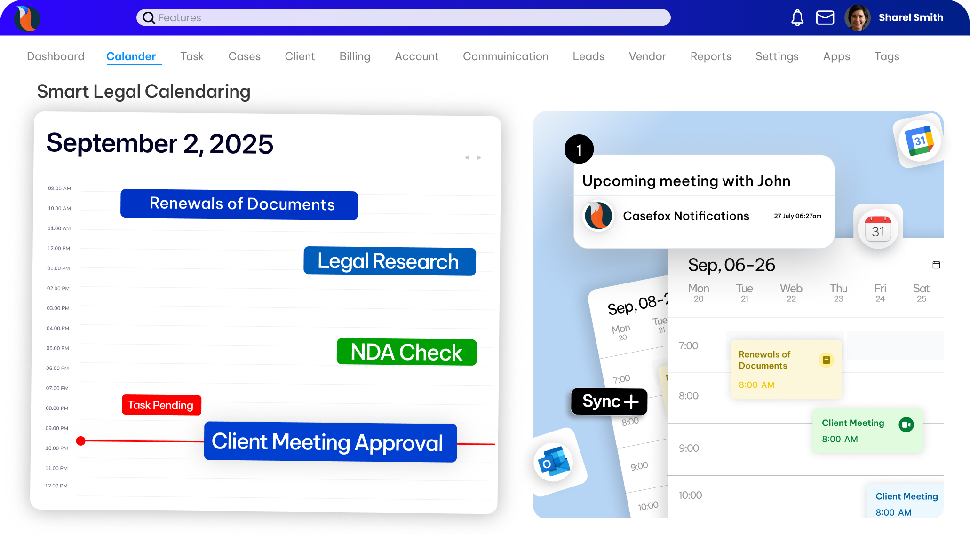970x534 pixels.
Task: Click the red calendar 31 icon
Action: point(878,229)
